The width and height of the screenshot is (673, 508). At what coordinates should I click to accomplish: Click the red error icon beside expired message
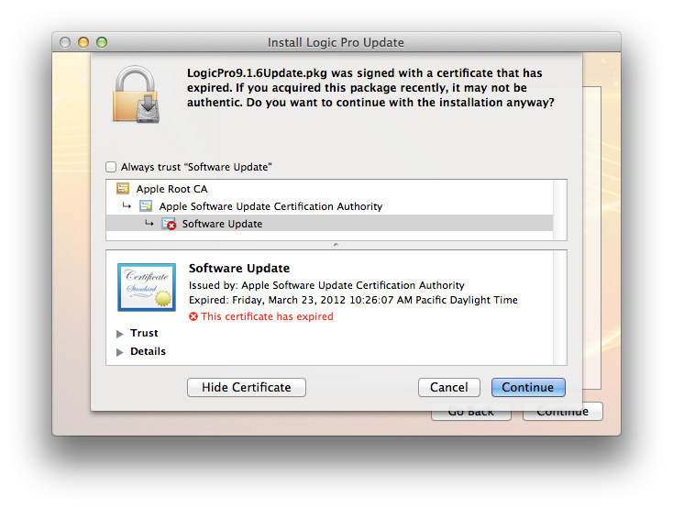193,316
